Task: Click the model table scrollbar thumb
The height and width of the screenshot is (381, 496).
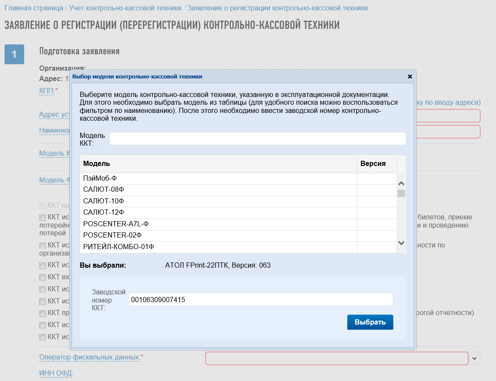Action: pos(401,193)
